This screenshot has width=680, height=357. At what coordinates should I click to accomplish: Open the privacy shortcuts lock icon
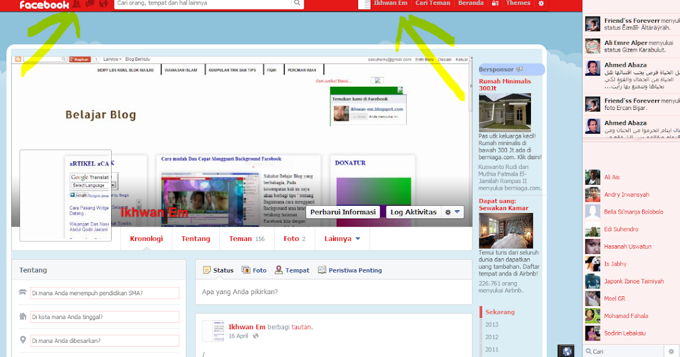coord(495,3)
